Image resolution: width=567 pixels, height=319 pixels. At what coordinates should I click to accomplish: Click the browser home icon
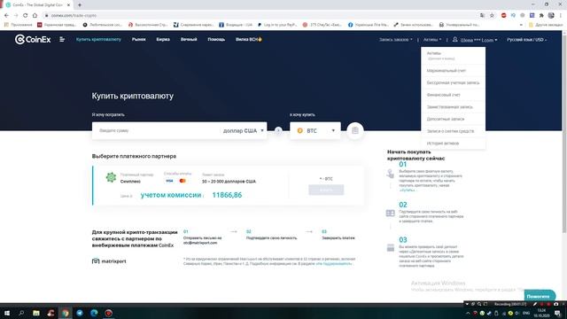(35, 15)
